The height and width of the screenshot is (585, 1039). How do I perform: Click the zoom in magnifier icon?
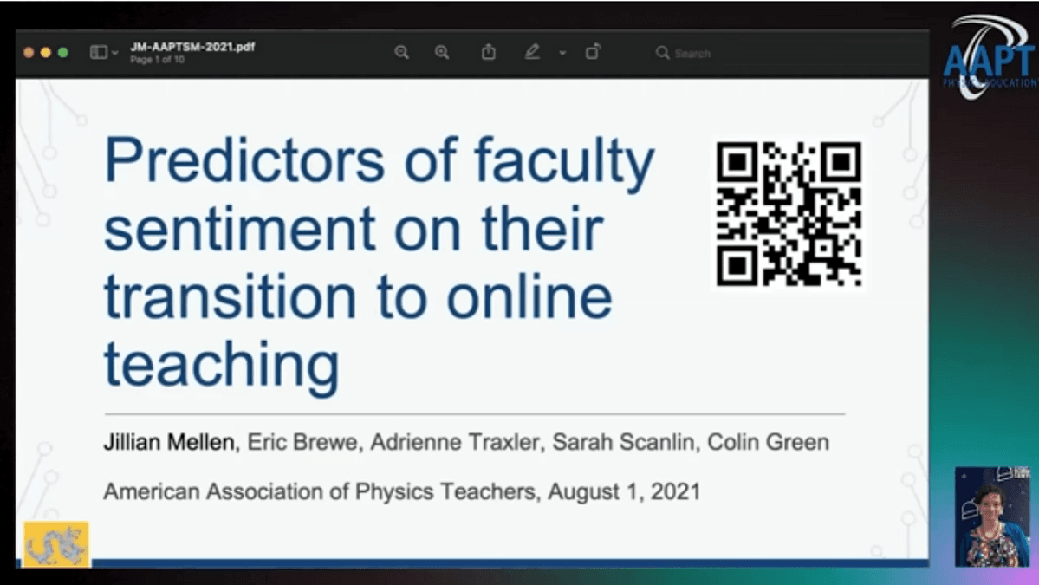[442, 53]
